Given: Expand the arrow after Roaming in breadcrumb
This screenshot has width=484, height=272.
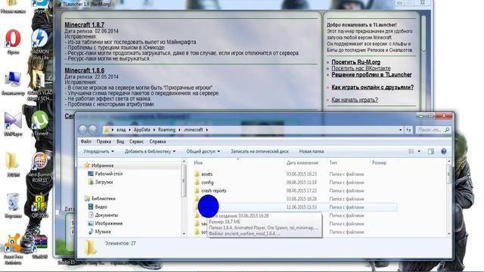Looking at the screenshot, I should (180, 130).
